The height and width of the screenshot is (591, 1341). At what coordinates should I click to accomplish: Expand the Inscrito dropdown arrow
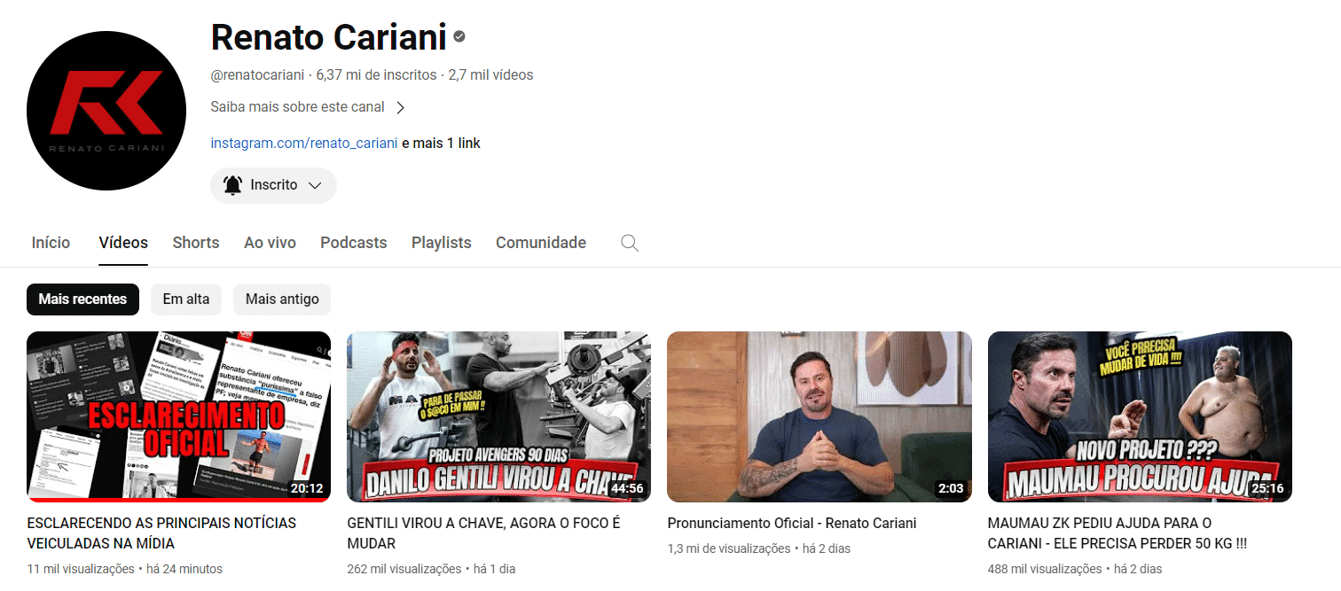point(315,185)
